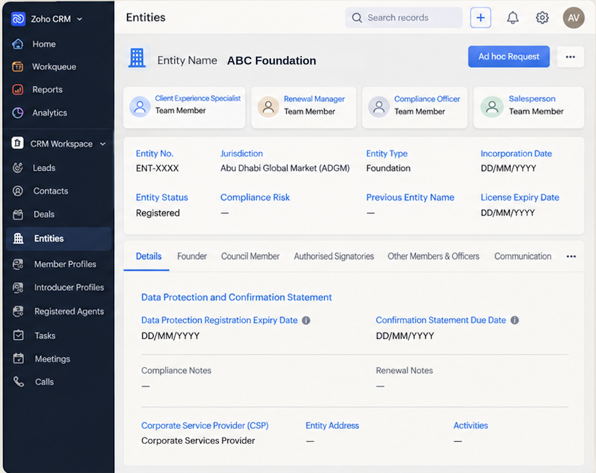
Task: Switch to the Council Member tab
Action: (251, 256)
